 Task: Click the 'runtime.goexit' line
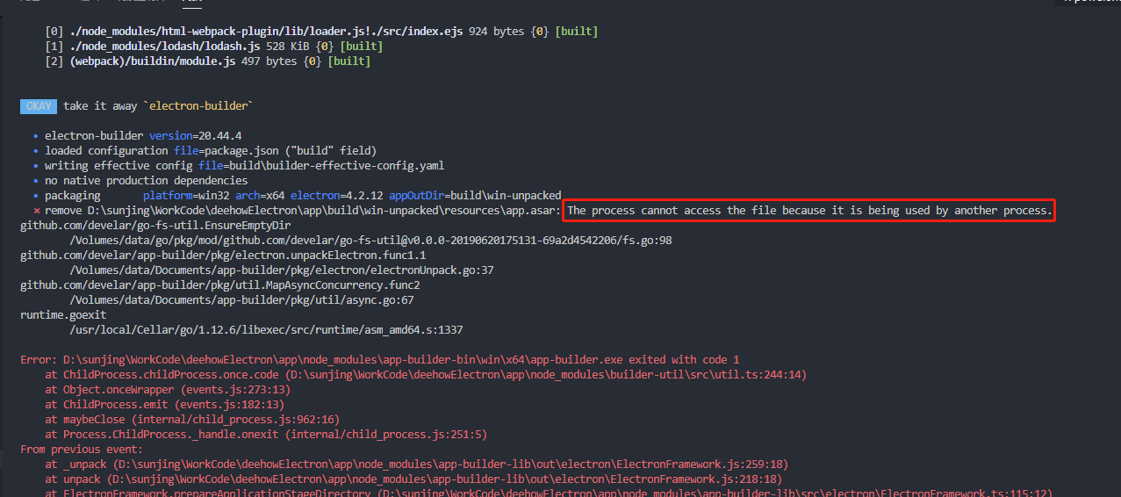click(x=63, y=315)
